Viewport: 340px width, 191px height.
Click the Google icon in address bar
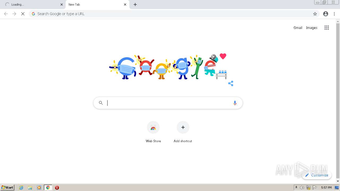33,14
